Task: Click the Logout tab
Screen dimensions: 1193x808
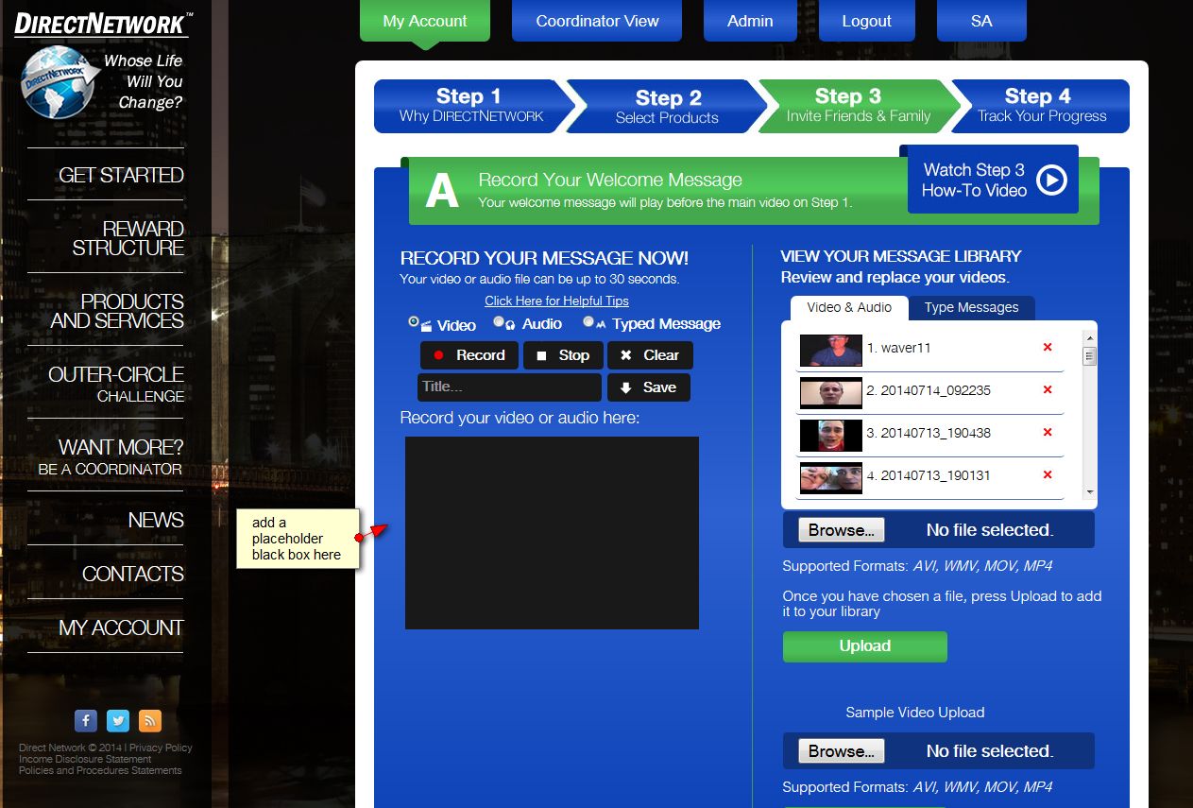Action: click(866, 21)
